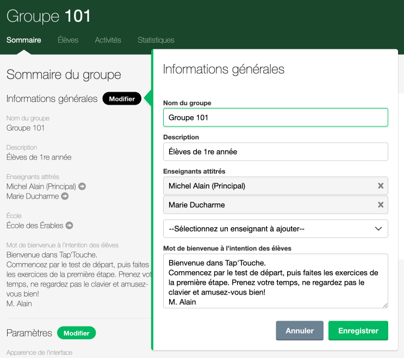The image size is (404, 358).
Task: Focus the Nom du groupe field
Action: tap(275, 118)
